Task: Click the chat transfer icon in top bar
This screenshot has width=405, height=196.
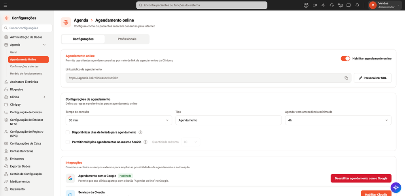Action: point(340,5)
